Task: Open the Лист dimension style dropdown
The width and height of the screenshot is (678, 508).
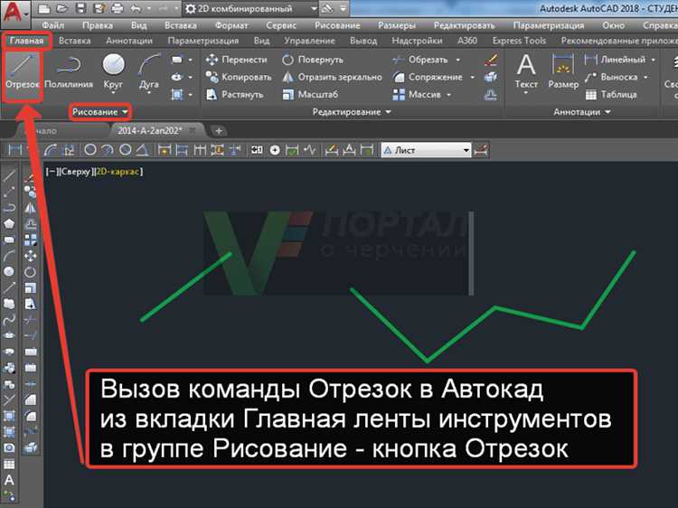Action: (426, 150)
